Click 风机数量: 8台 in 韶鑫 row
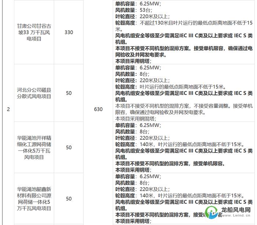The image size is (257, 225). (x=132, y=183)
